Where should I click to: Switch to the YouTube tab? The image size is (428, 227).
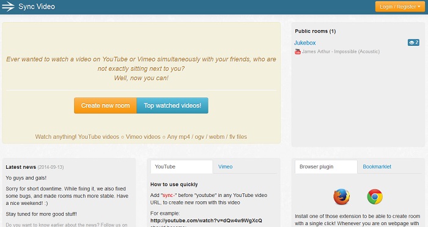point(182,166)
